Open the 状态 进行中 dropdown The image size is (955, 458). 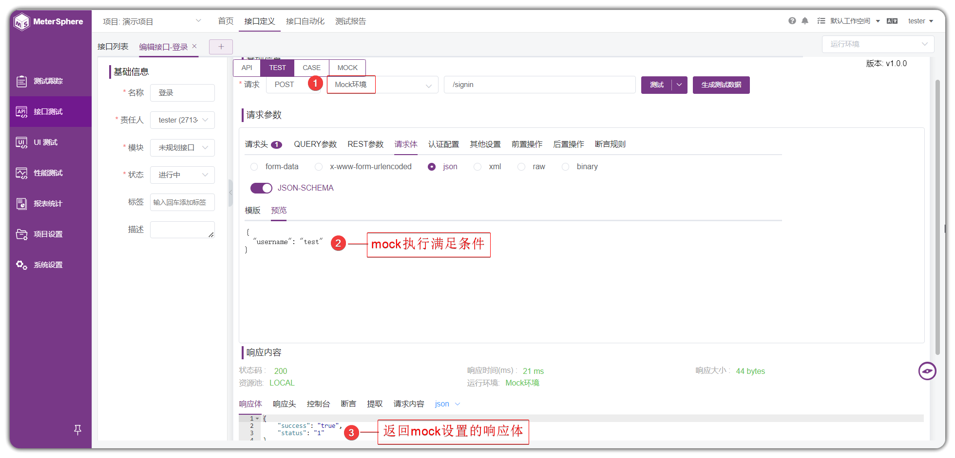point(182,175)
